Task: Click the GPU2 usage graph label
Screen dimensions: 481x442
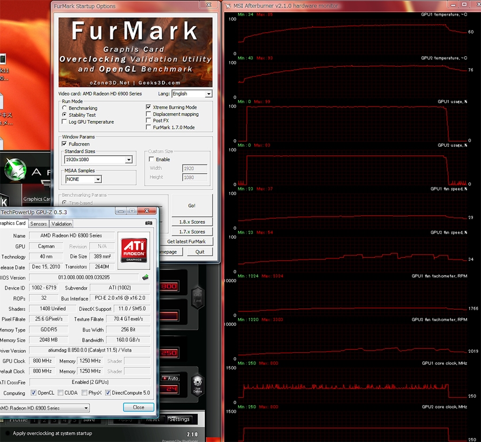Action: click(452, 145)
